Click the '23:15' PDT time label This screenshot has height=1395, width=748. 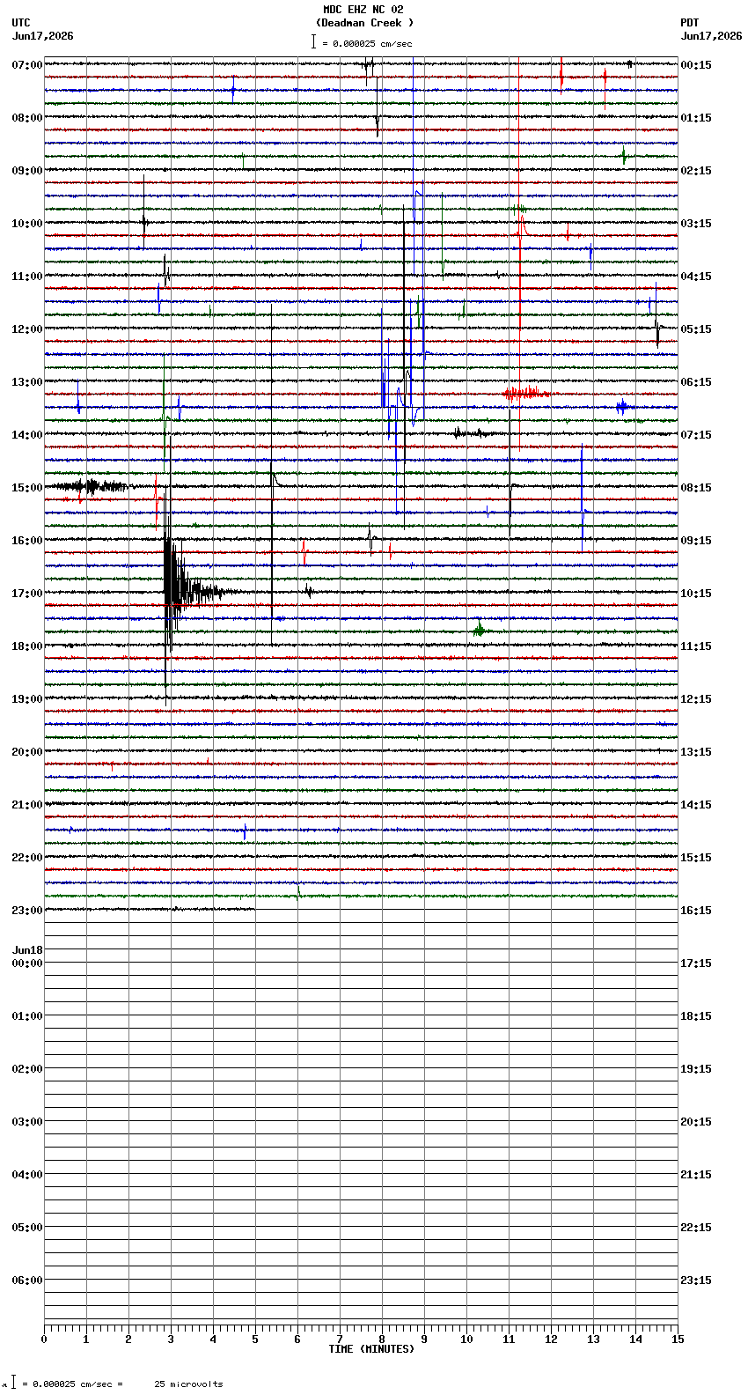pos(696,1281)
